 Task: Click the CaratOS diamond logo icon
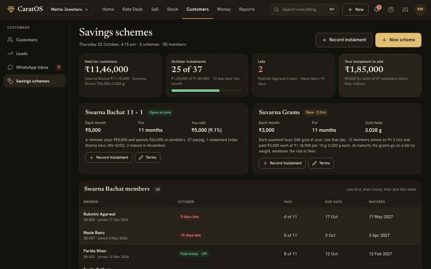pos(11,9)
